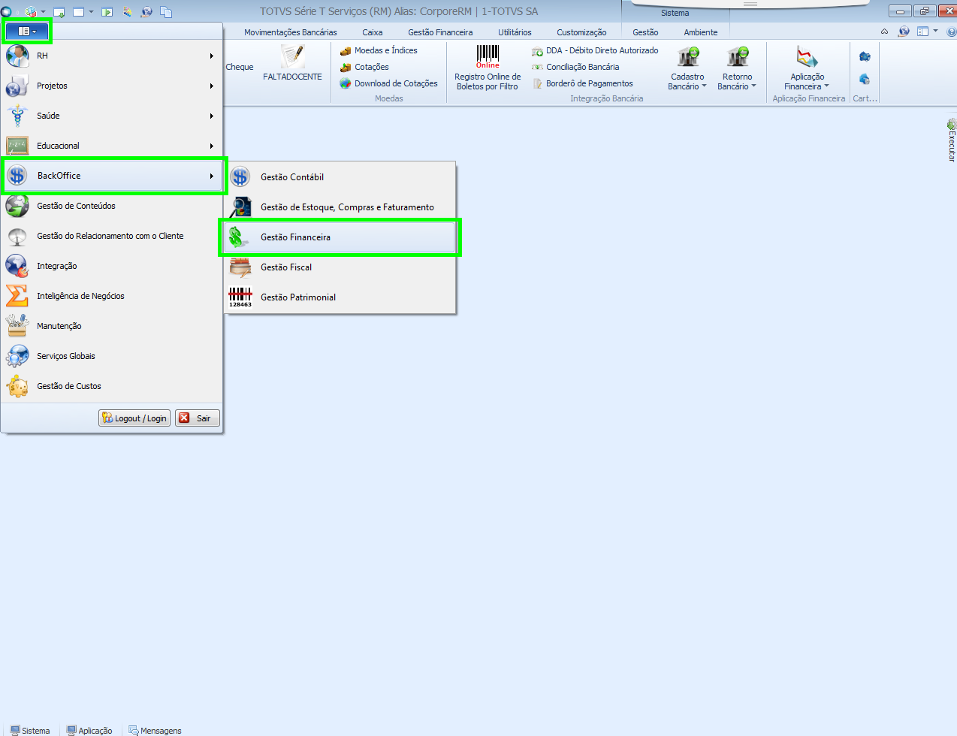This screenshot has width=957, height=736.
Task: Open the Executar side panel
Action: click(x=951, y=140)
